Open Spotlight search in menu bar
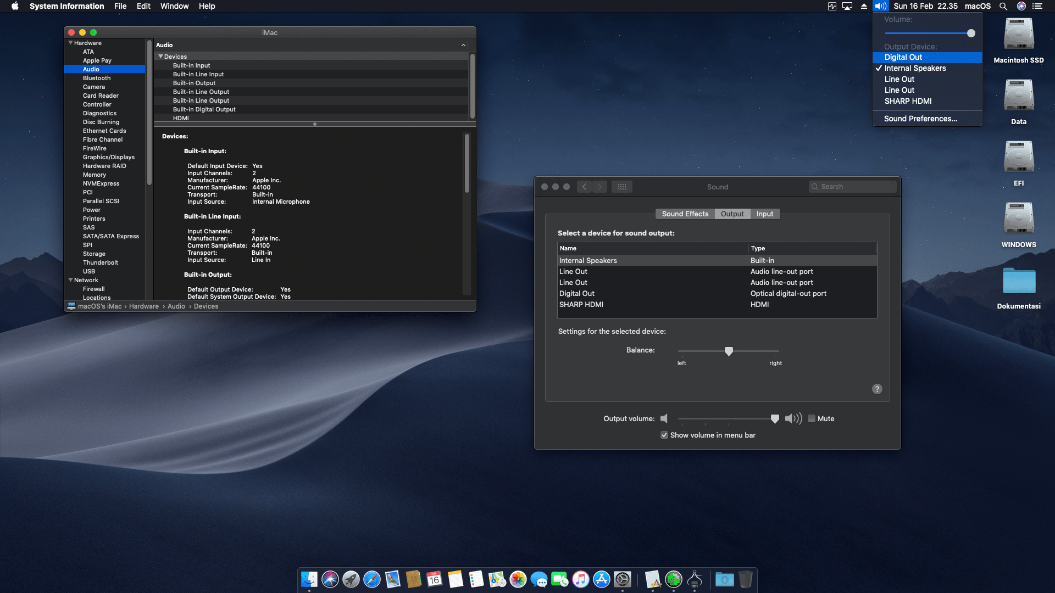 (x=1003, y=6)
